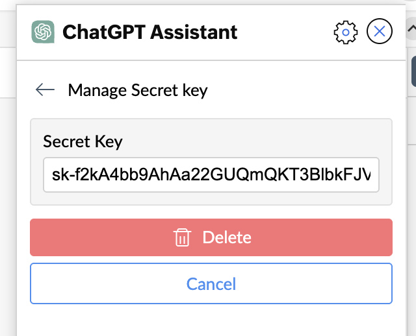416x336 pixels.
Task: Place cursor in the sk-f2kA4bb9 key value
Action: coord(211,174)
